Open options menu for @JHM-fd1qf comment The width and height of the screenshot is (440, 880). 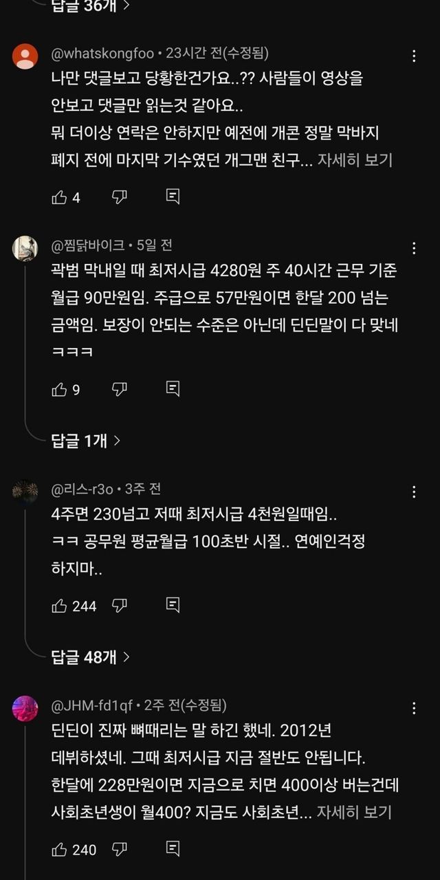(x=414, y=708)
